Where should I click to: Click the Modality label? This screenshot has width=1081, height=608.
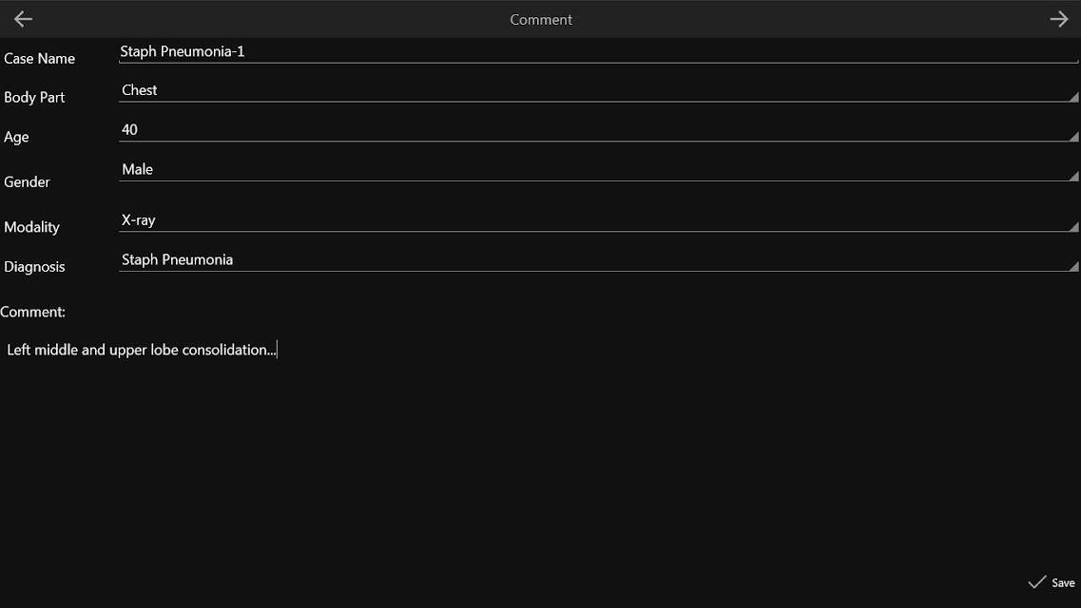pyautogui.click(x=31, y=227)
